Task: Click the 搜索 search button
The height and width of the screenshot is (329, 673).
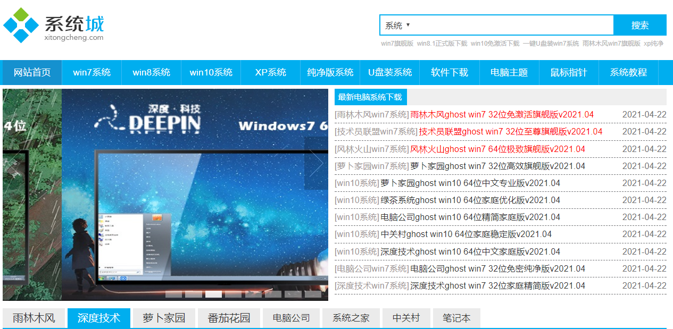Action: (x=640, y=25)
